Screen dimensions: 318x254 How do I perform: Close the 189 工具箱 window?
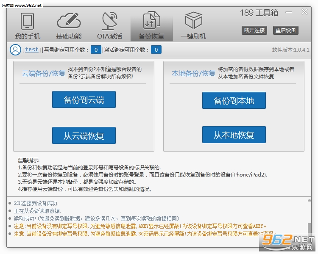click(304, 12)
